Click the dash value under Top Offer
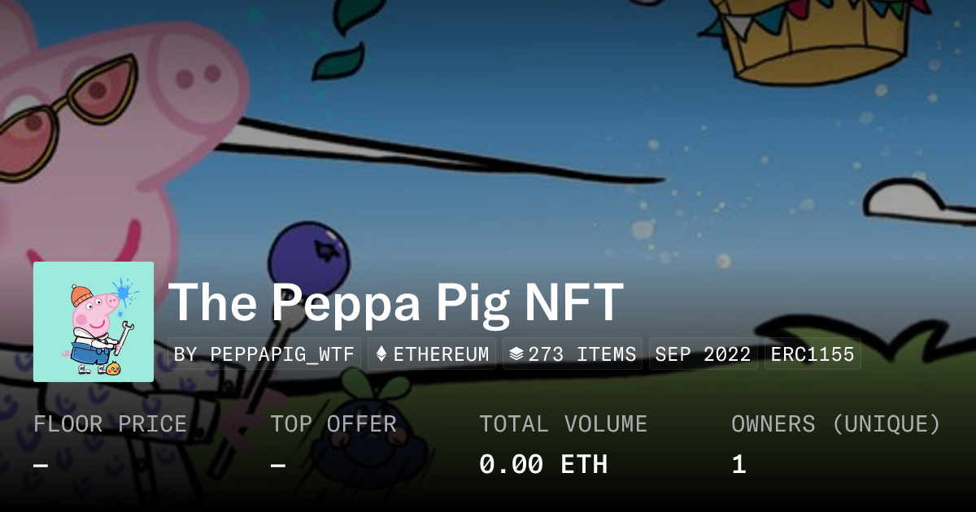The height and width of the screenshot is (512, 976). click(278, 465)
